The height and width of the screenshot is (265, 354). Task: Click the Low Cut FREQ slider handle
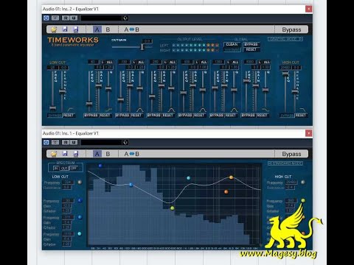coord(52,108)
